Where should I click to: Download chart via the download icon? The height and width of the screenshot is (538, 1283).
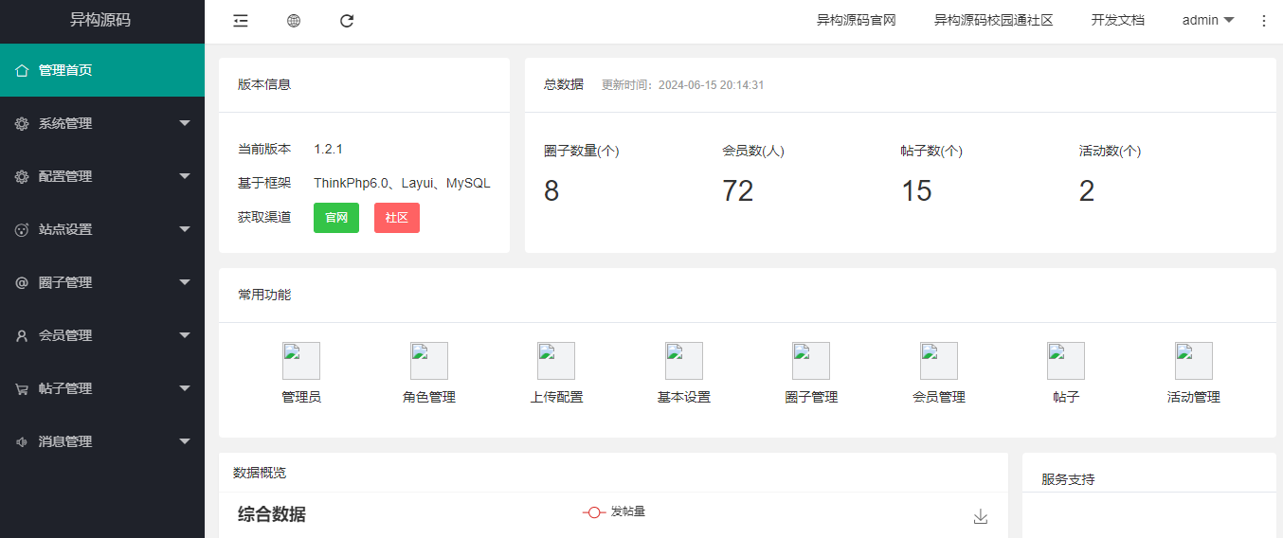[981, 516]
